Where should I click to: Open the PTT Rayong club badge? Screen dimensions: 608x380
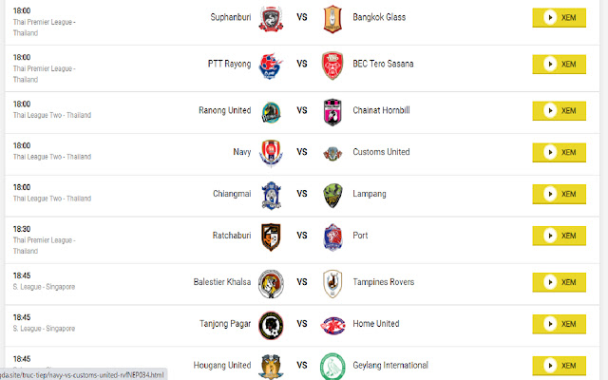270,66
